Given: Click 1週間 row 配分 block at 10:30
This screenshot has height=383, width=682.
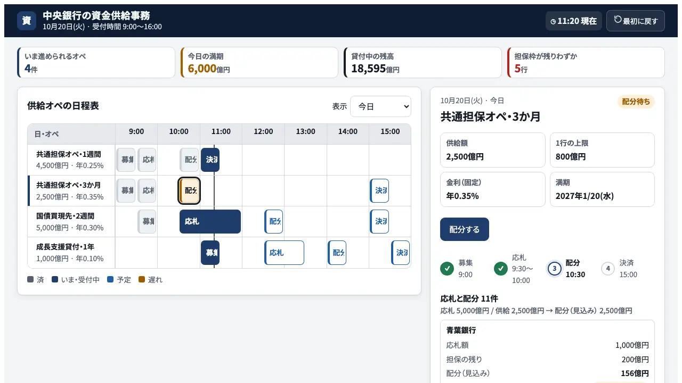Looking at the screenshot, I should coord(189,160).
